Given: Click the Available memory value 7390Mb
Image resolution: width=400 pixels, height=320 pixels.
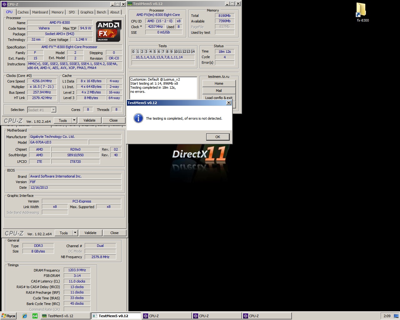Looking at the screenshot, I should coord(224,21).
